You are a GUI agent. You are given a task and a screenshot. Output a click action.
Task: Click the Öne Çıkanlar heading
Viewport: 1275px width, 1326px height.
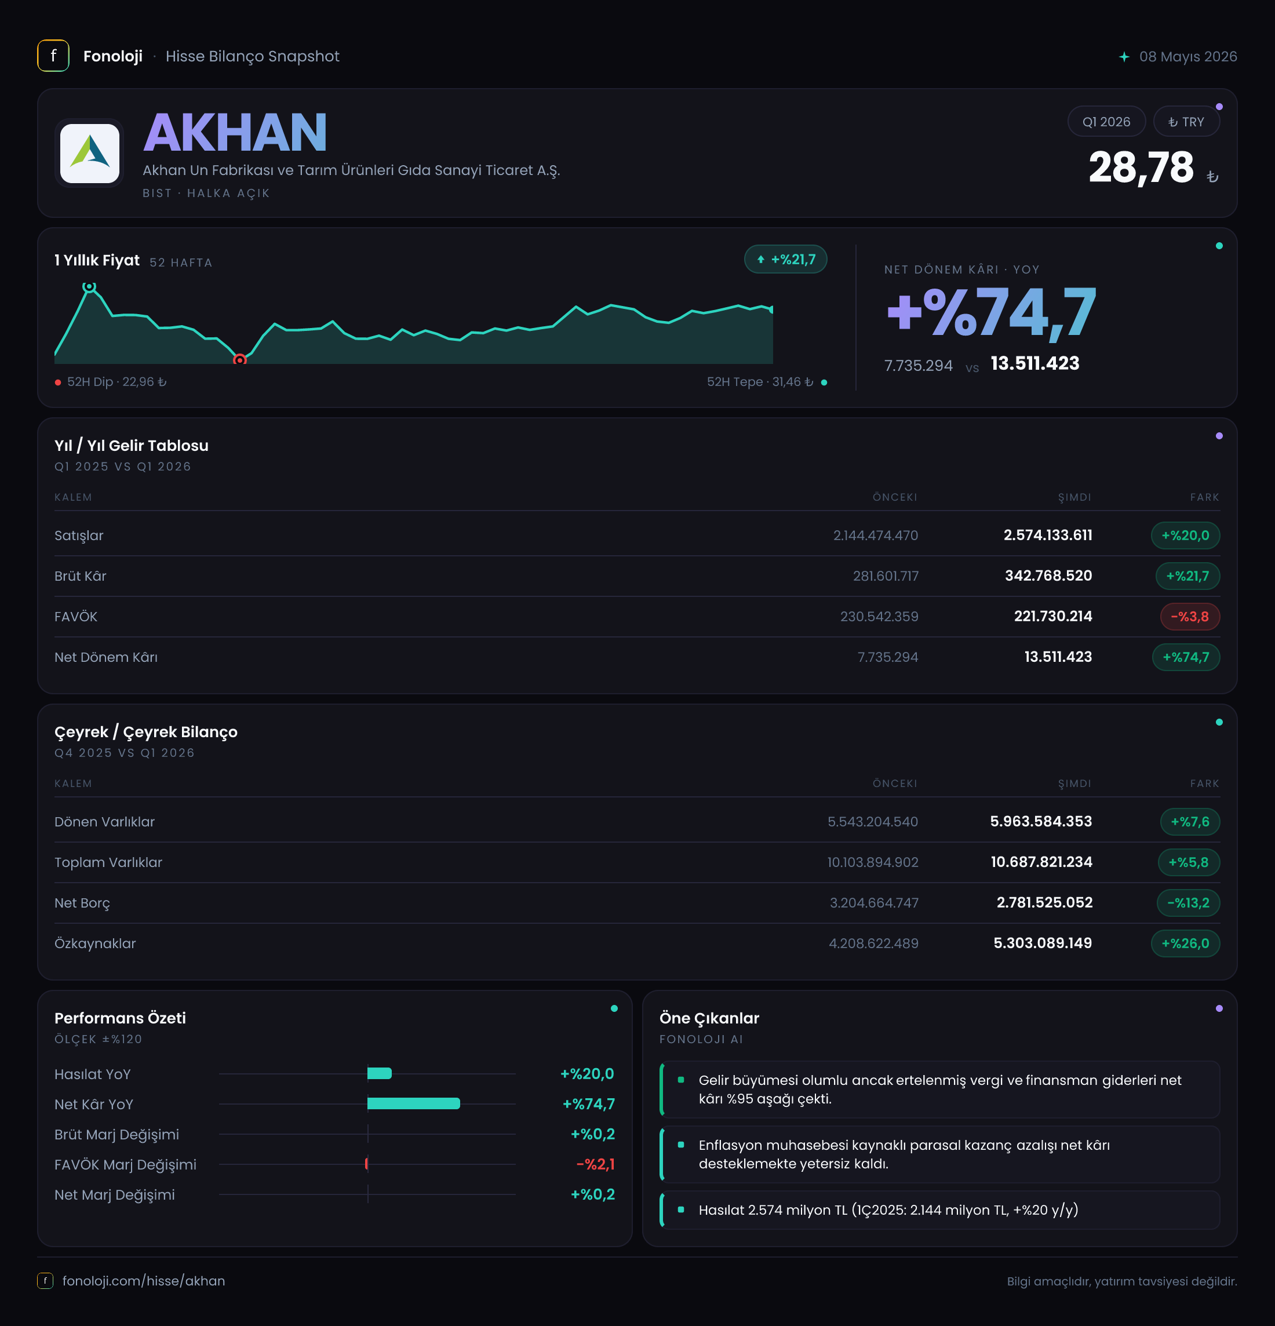click(x=709, y=1018)
